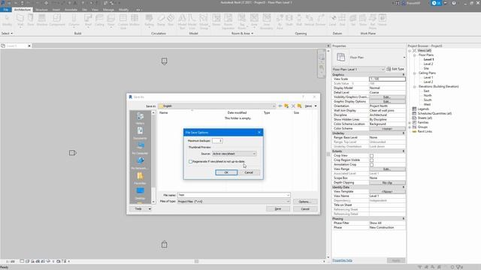Select Level 2 under Floor Plans
Image resolution: width=481 pixels, height=270 pixels.
pos(428,64)
